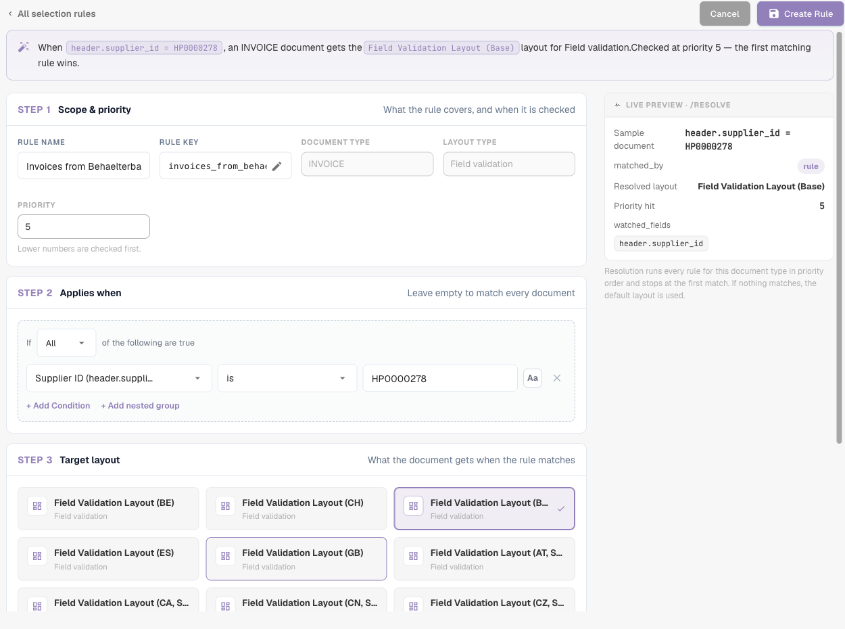
Task: Select Field Validation Layout (CH) card
Action: coord(296,509)
